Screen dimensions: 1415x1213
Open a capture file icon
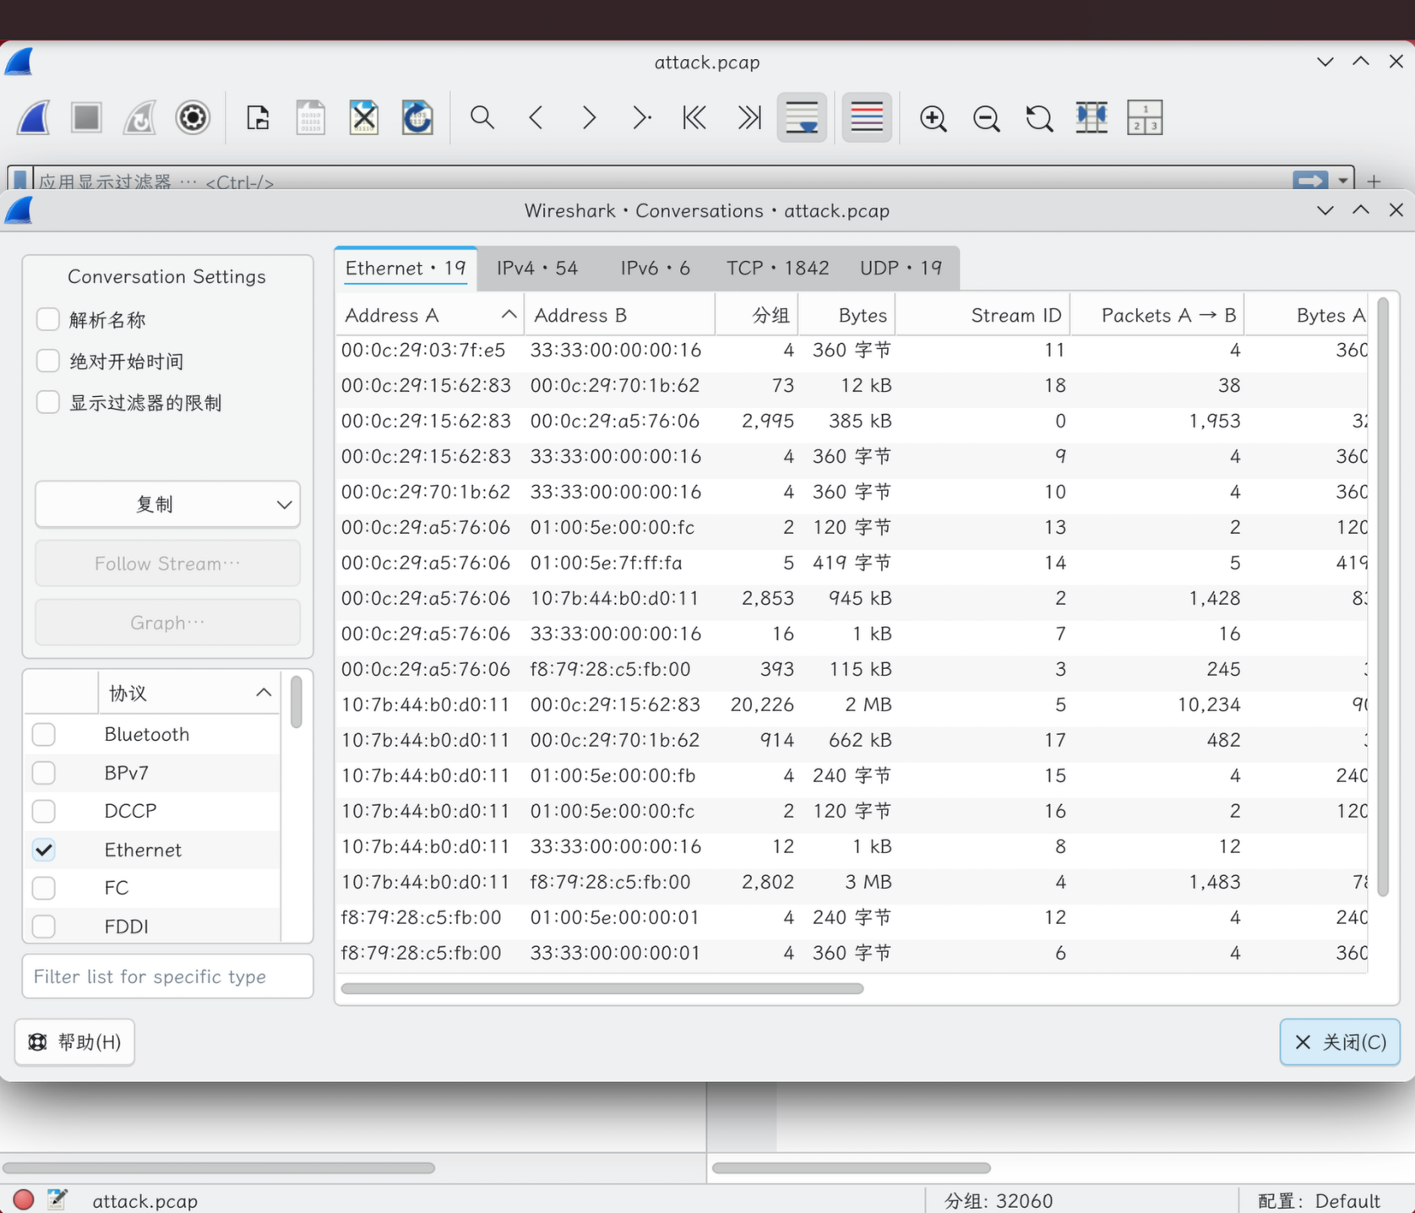(x=258, y=117)
